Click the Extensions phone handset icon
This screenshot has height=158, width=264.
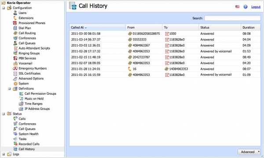pyautogui.click(x=15, y=18)
